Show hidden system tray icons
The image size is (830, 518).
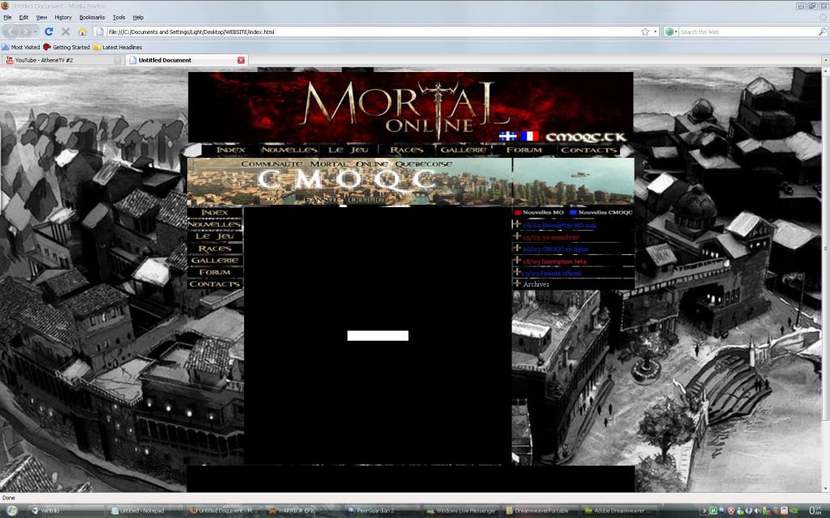click(x=704, y=511)
